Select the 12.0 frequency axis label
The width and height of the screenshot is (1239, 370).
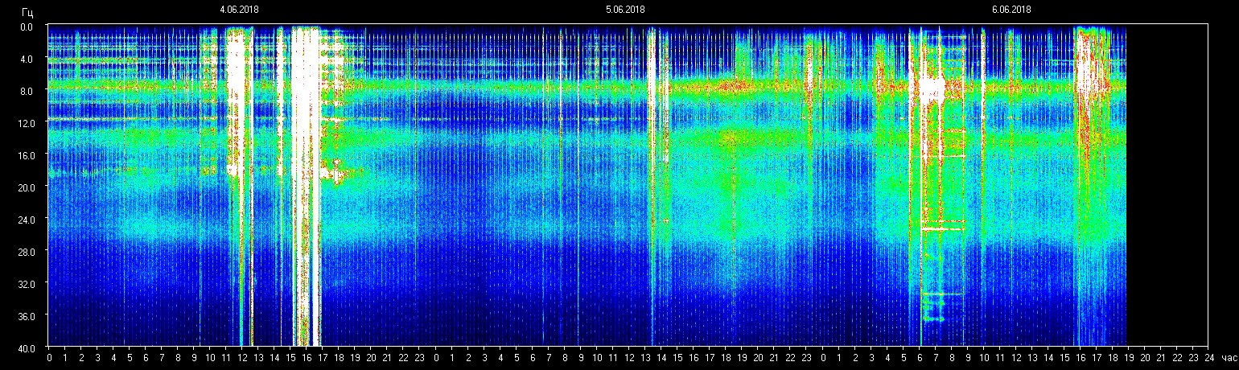tap(25, 123)
